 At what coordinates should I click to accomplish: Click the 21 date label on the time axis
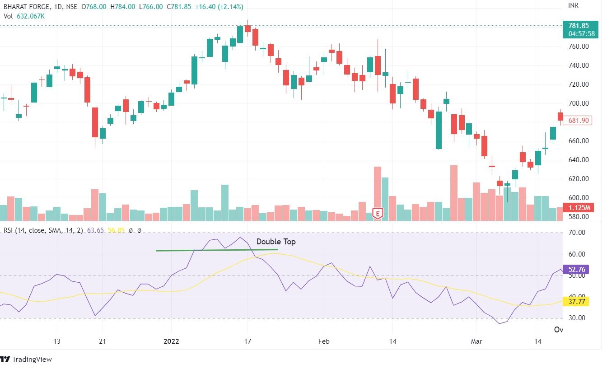pyautogui.click(x=102, y=341)
